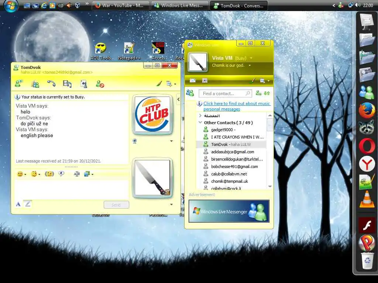The image size is (378, 283).
Task: Click the contact list scroll down arrow
Action: point(270,186)
